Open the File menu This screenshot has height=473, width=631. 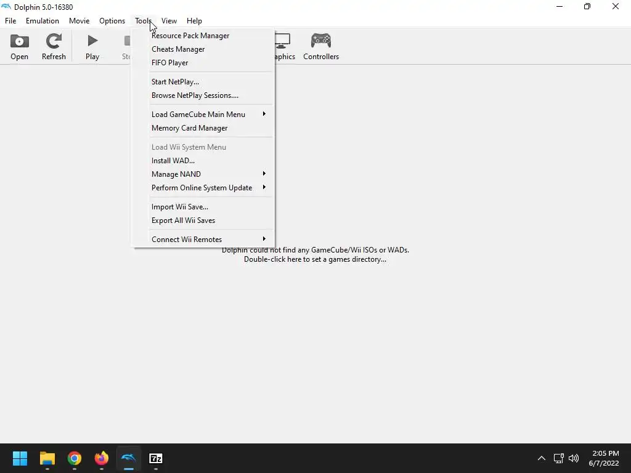10,21
